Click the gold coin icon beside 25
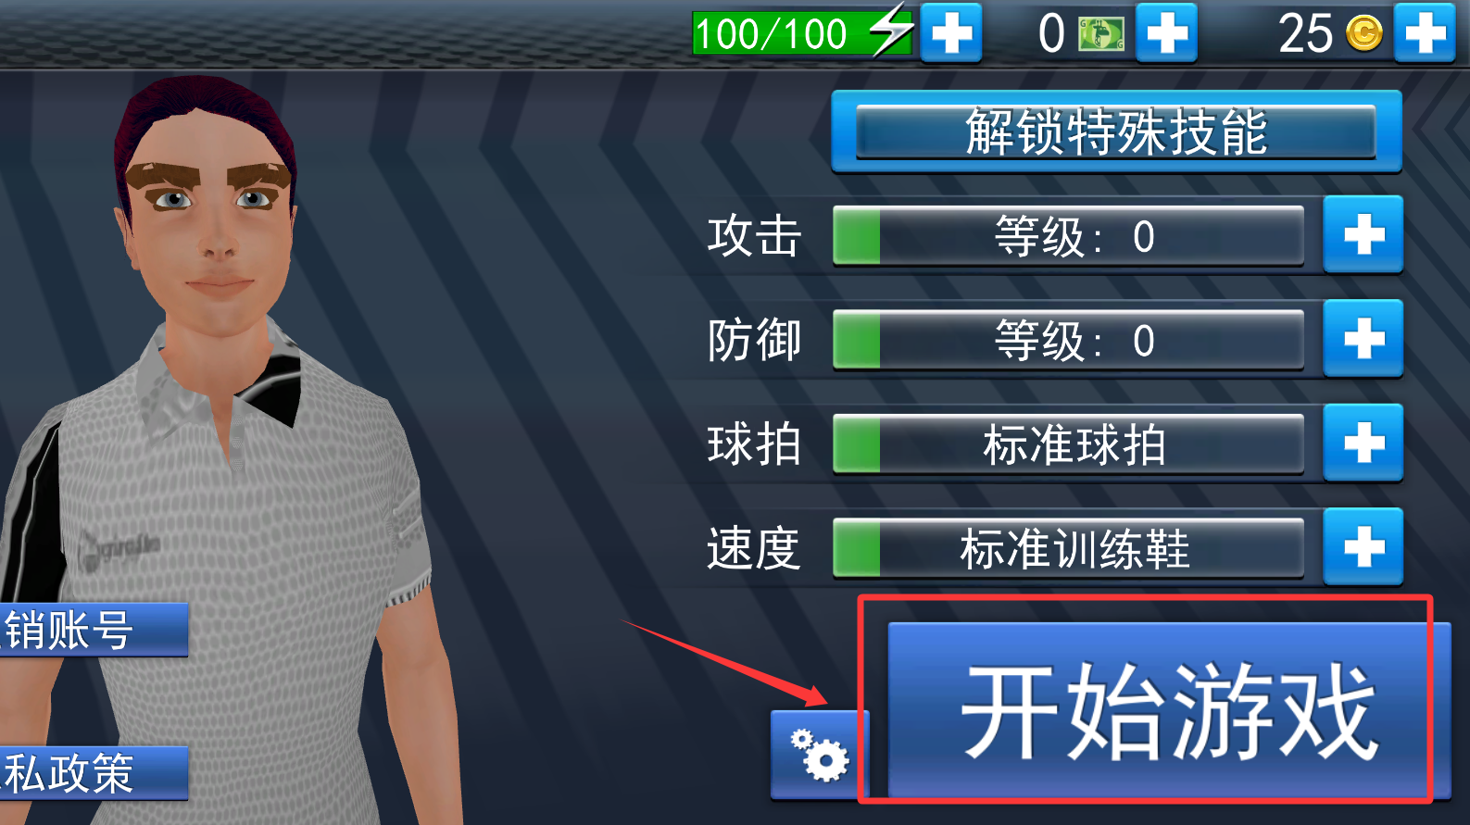This screenshot has height=825, width=1470. (1363, 34)
